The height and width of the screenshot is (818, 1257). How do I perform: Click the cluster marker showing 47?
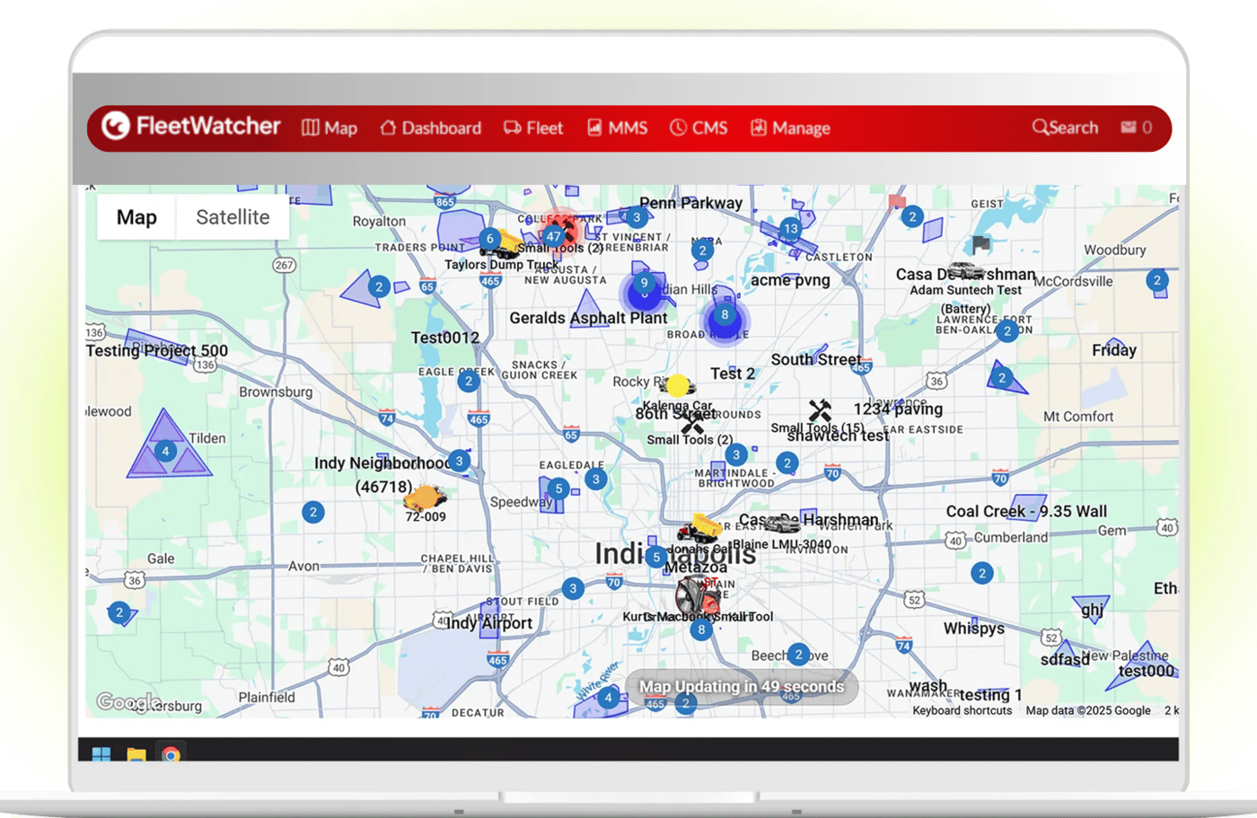click(x=553, y=237)
